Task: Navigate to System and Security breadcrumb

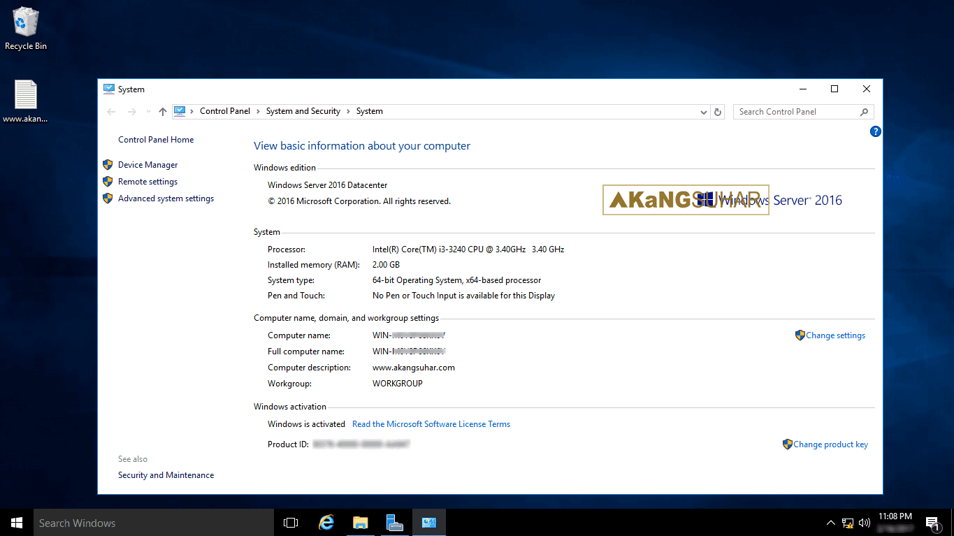Action: (x=303, y=110)
